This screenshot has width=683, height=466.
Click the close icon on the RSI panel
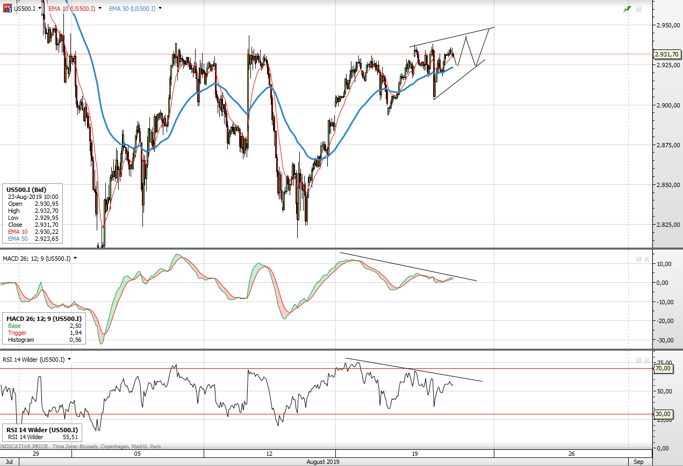pos(647,360)
